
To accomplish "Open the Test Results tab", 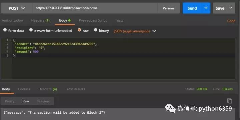I will point(76,89).
